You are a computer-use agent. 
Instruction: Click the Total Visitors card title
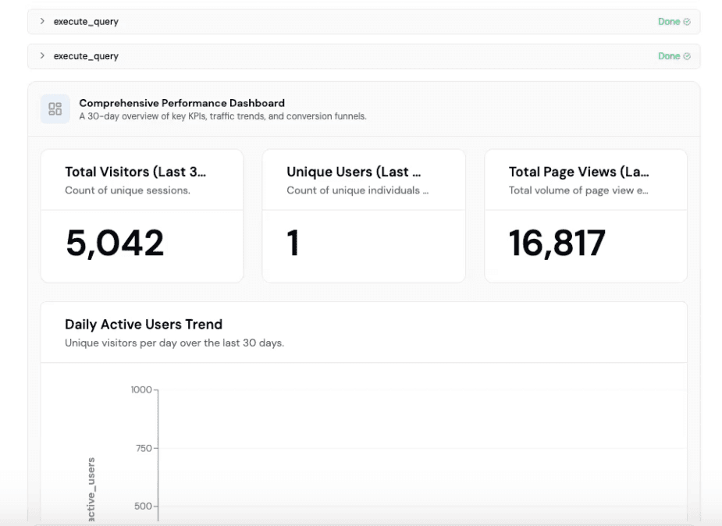coord(135,172)
